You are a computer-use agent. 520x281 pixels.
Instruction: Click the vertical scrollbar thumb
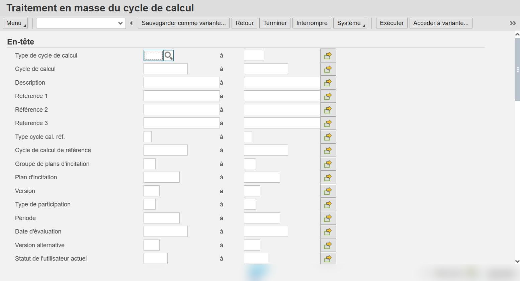point(517,69)
